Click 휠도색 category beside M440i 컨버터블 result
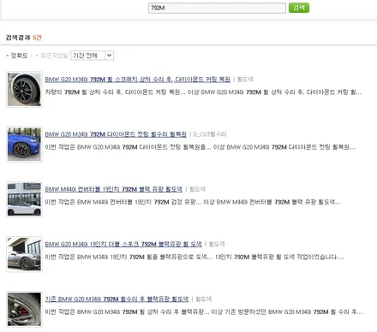Screen dimensions: 377x332 [x=197, y=189]
